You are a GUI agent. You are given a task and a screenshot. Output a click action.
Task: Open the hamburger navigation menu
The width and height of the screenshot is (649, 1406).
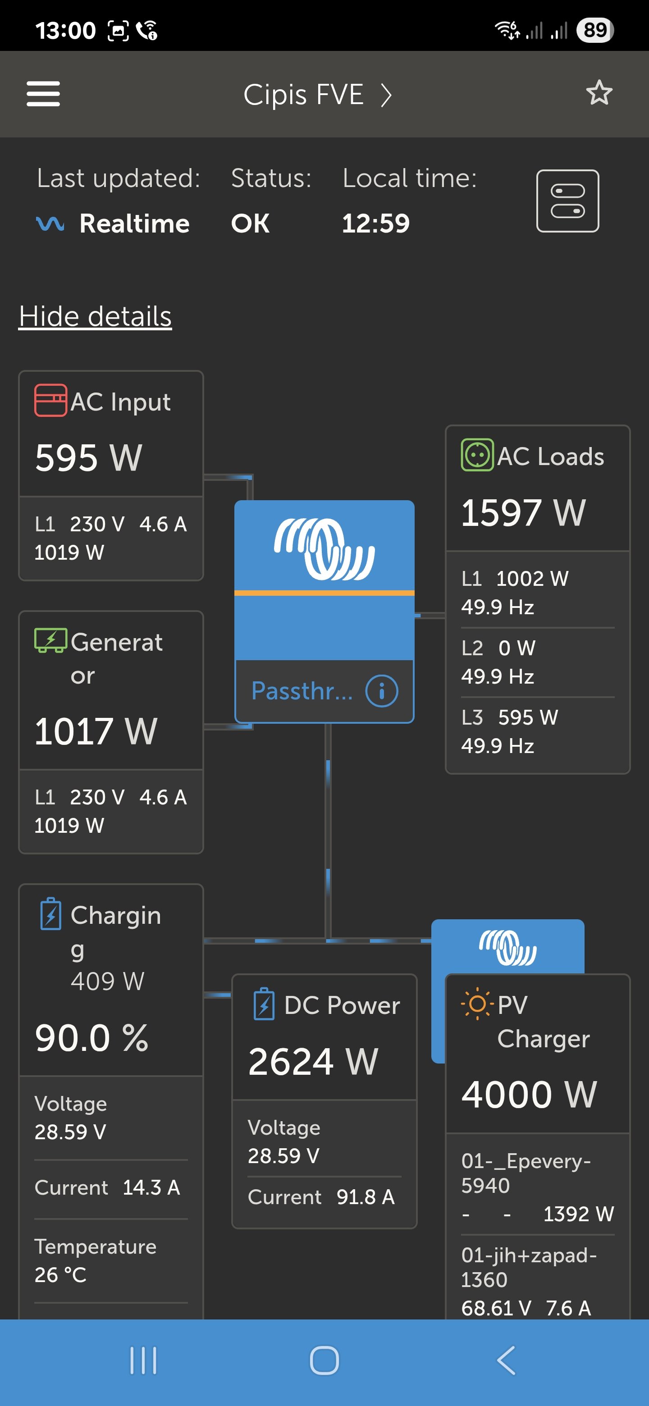pyautogui.click(x=43, y=94)
